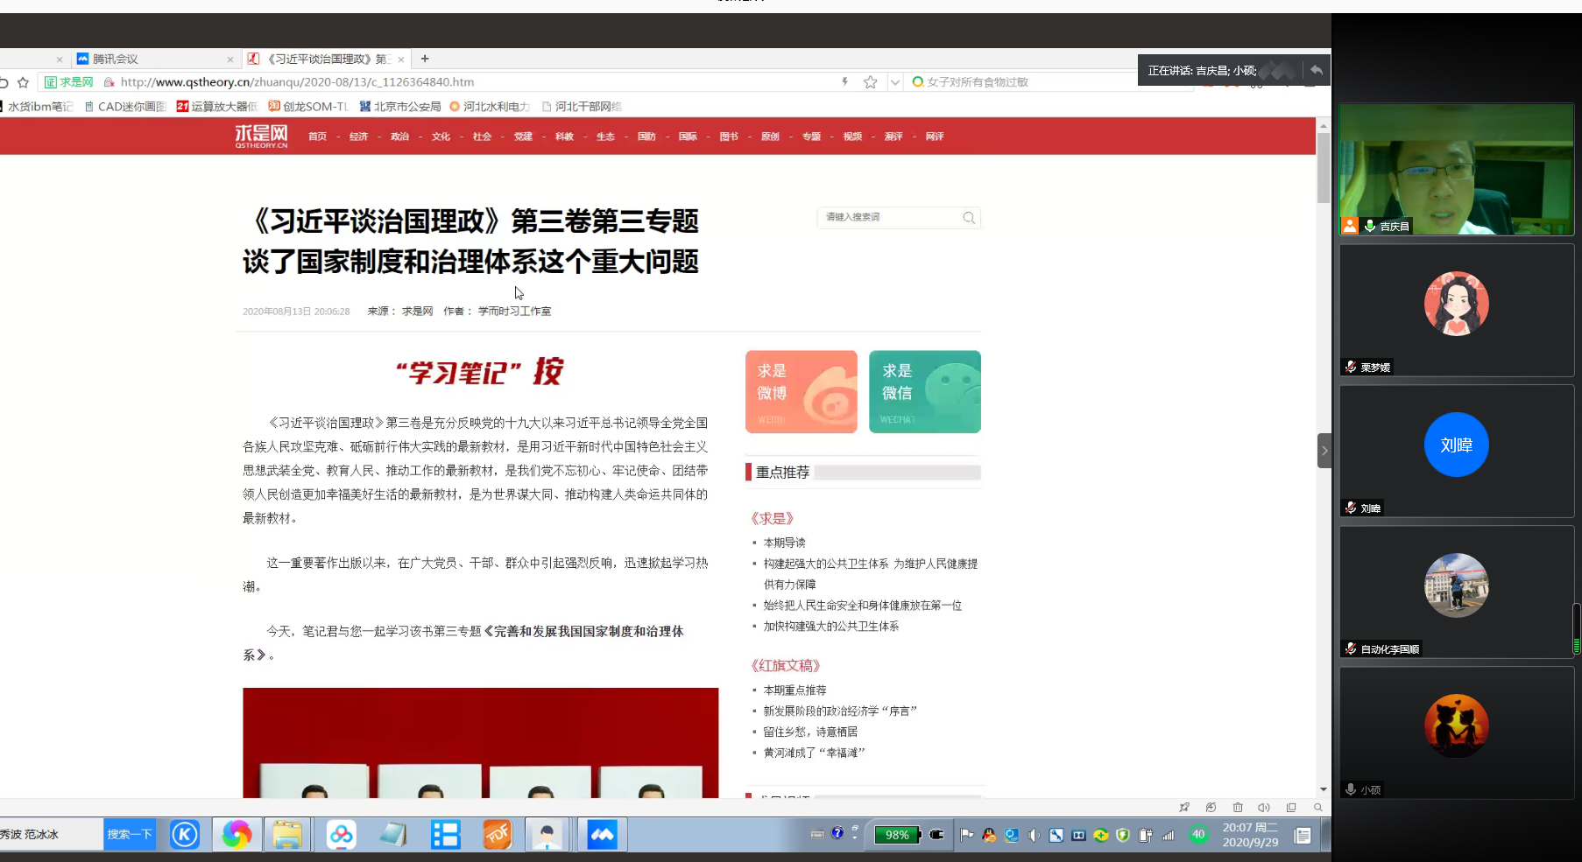Click the 搜索一下 button on the taskbar

[x=129, y=835]
